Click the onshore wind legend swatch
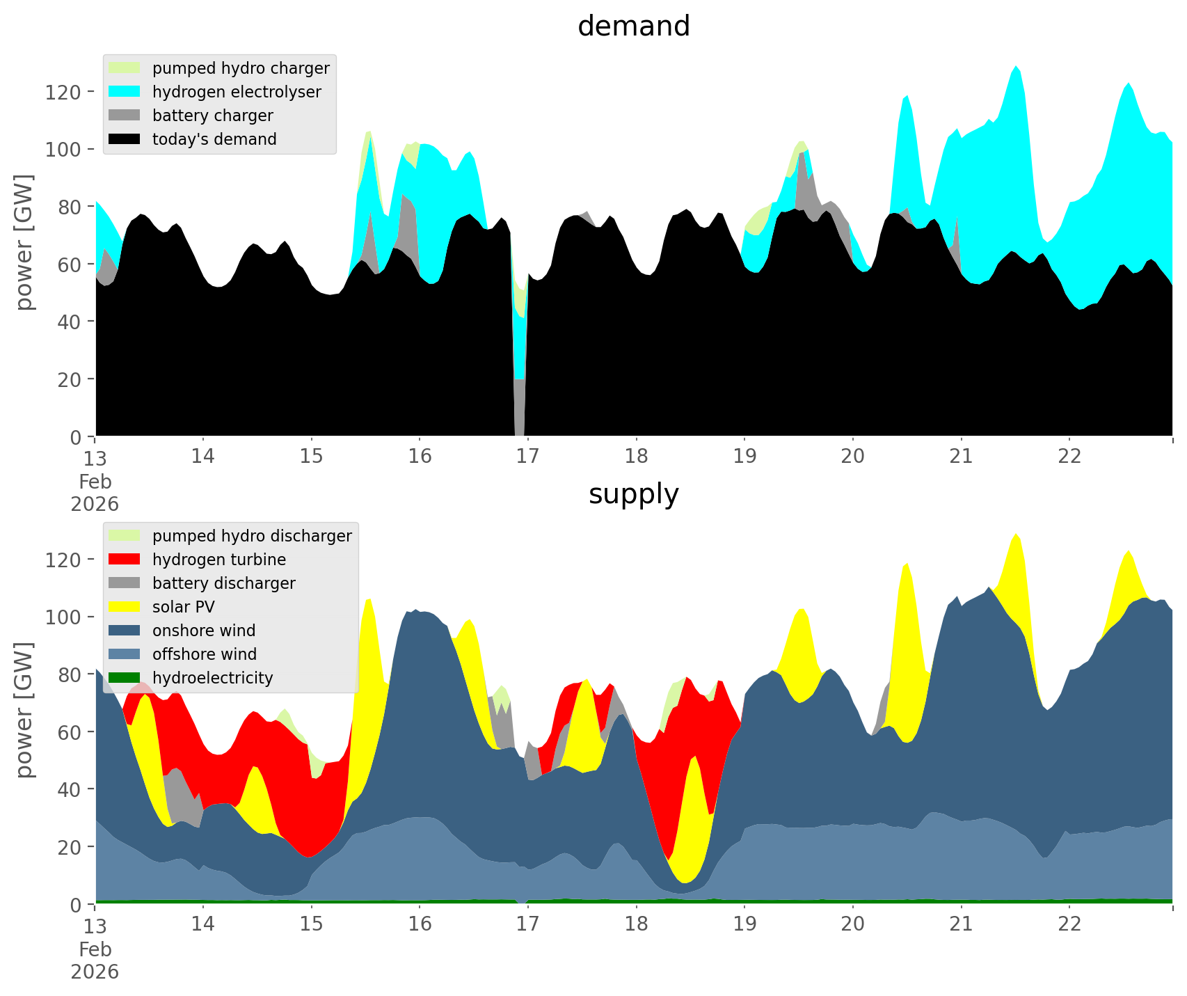This screenshot has height=996, width=1187. tap(125, 631)
